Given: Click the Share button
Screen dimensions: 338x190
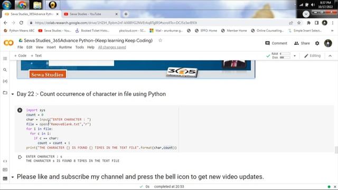Looking at the screenshot, I should tap(302, 43).
